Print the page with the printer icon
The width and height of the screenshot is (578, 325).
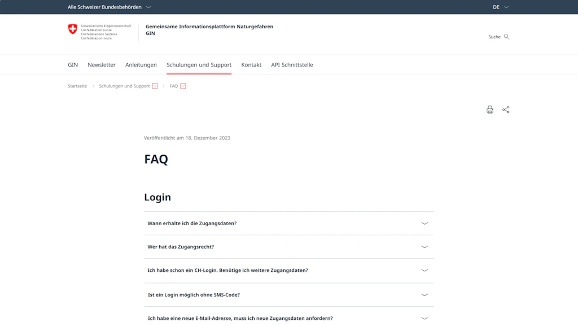(489, 109)
